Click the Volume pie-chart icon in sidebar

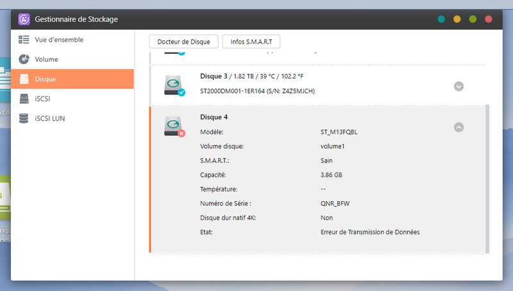tap(24, 60)
